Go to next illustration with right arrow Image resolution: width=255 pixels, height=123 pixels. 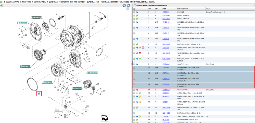point(128,5)
